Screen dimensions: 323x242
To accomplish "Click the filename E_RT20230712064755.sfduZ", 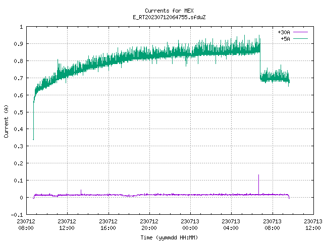I will pyautogui.click(x=169, y=17).
